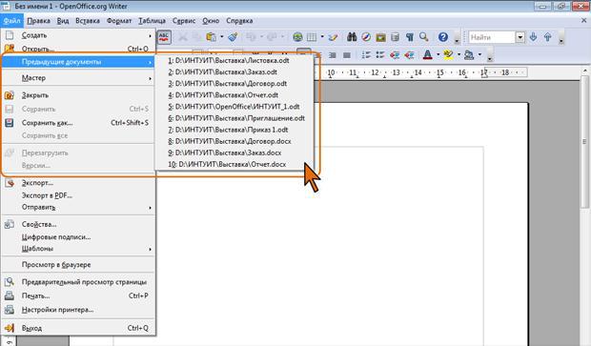
Task: Expand the Отправить submenu
Action: 78,207
